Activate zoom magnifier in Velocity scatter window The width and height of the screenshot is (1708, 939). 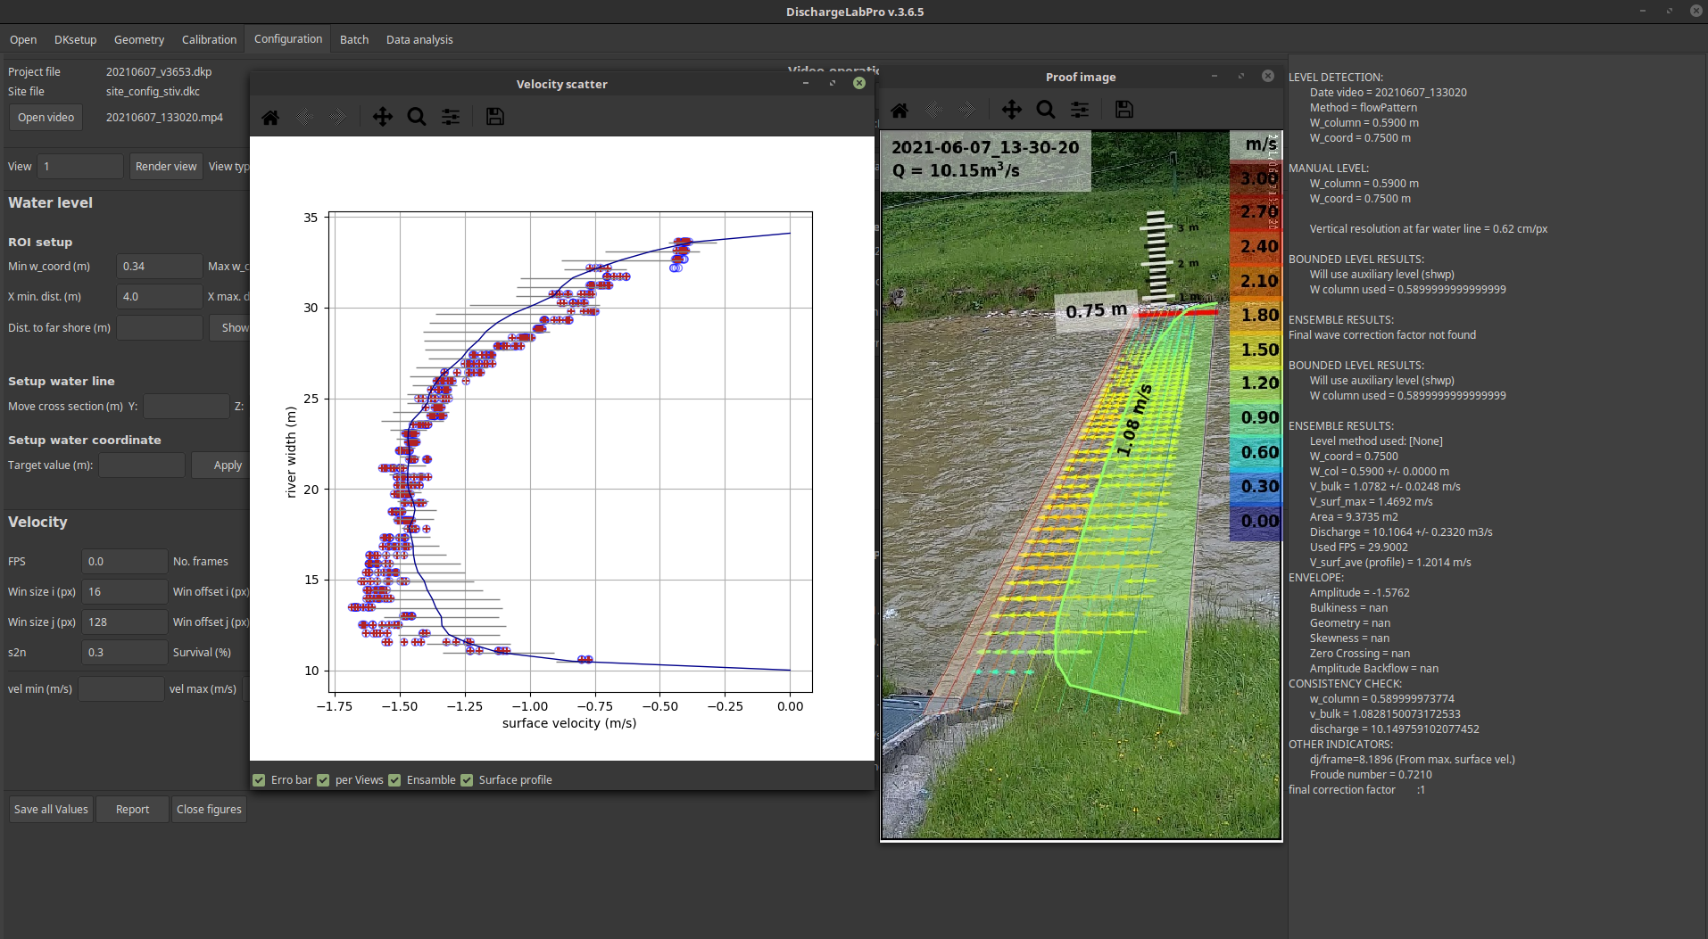[417, 117]
